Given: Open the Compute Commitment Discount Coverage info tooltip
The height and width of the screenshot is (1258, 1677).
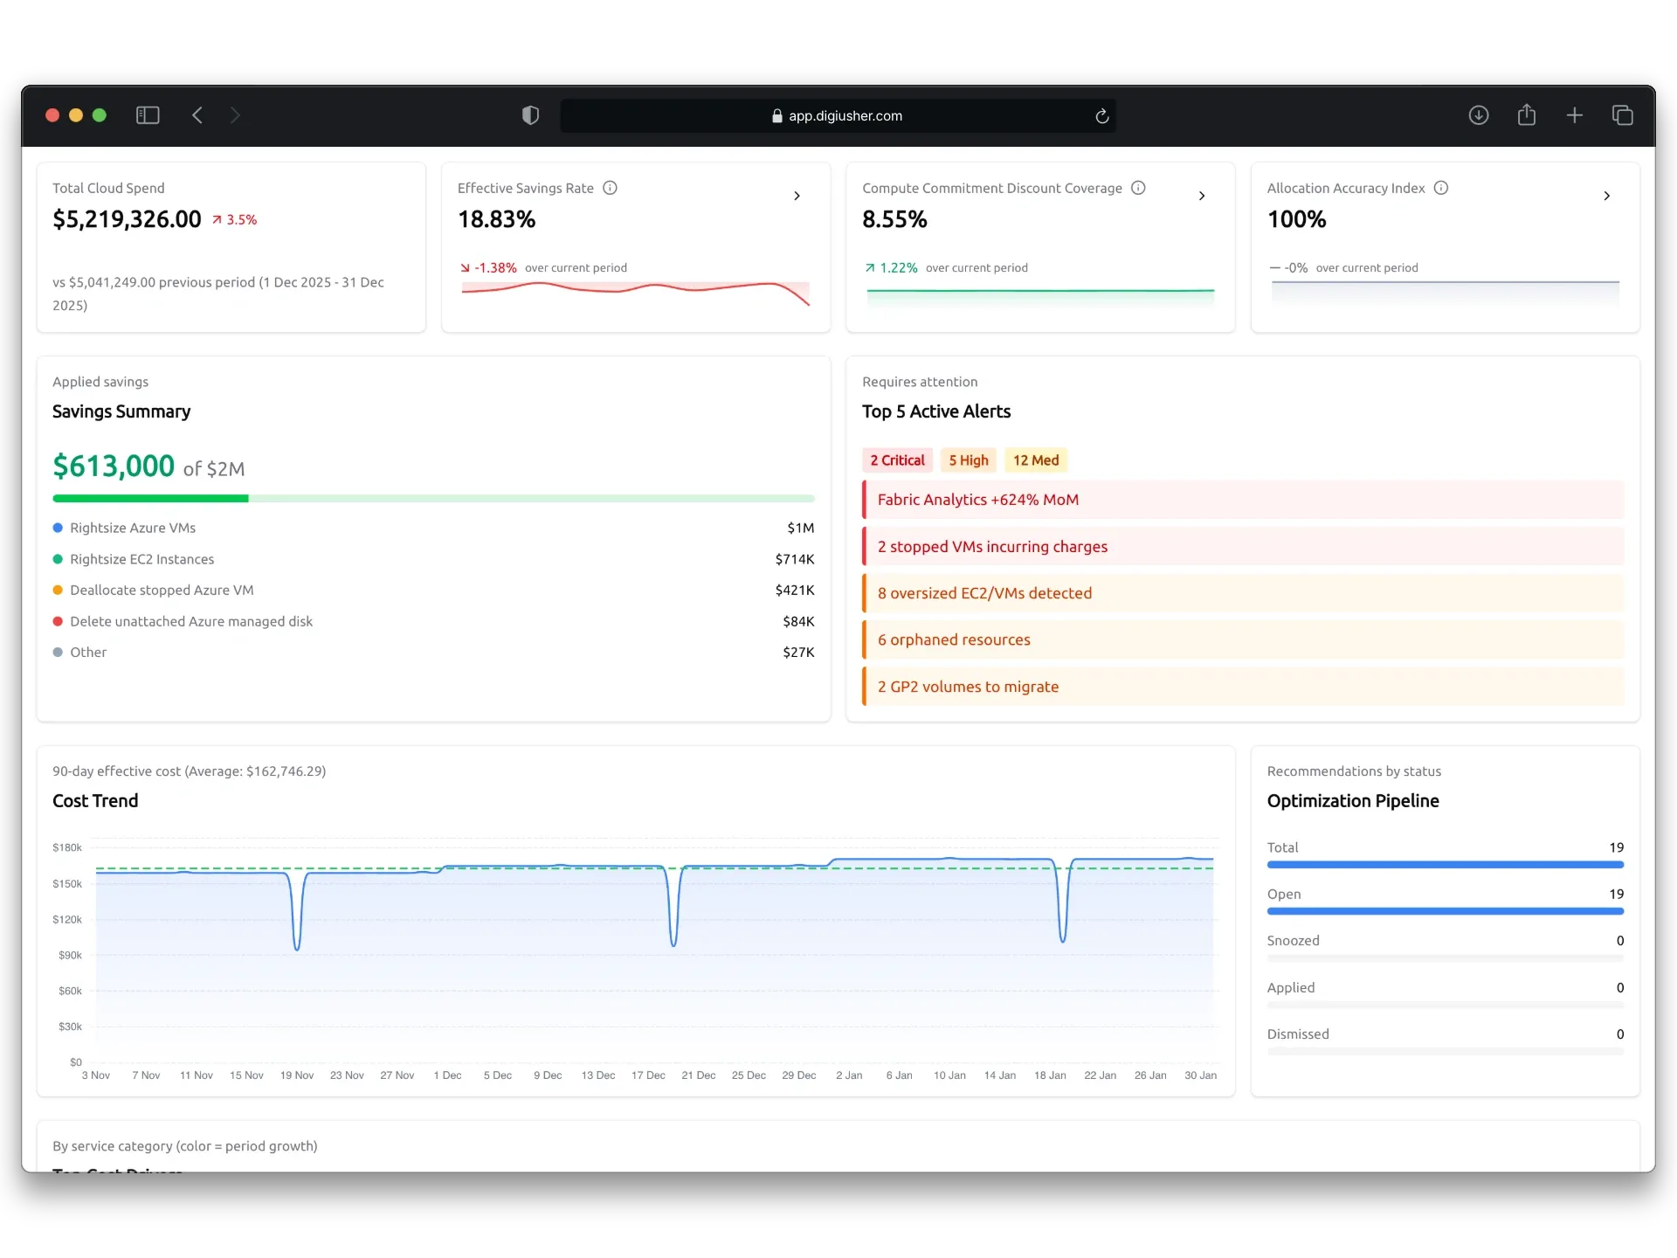Looking at the screenshot, I should (1138, 188).
